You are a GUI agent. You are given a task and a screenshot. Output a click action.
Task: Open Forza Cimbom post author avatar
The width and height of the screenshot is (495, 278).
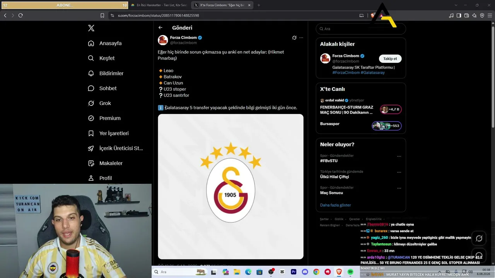pos(163,40)
